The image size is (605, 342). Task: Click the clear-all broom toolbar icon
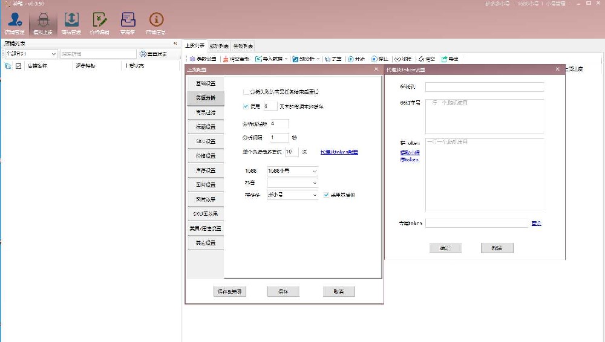(x=226, y=59)
